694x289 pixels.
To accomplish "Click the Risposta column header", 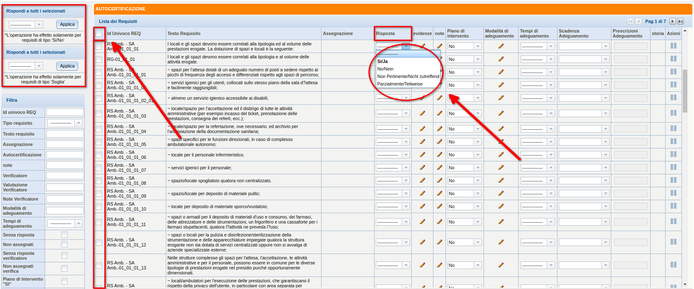I will [x=385, y=33].
